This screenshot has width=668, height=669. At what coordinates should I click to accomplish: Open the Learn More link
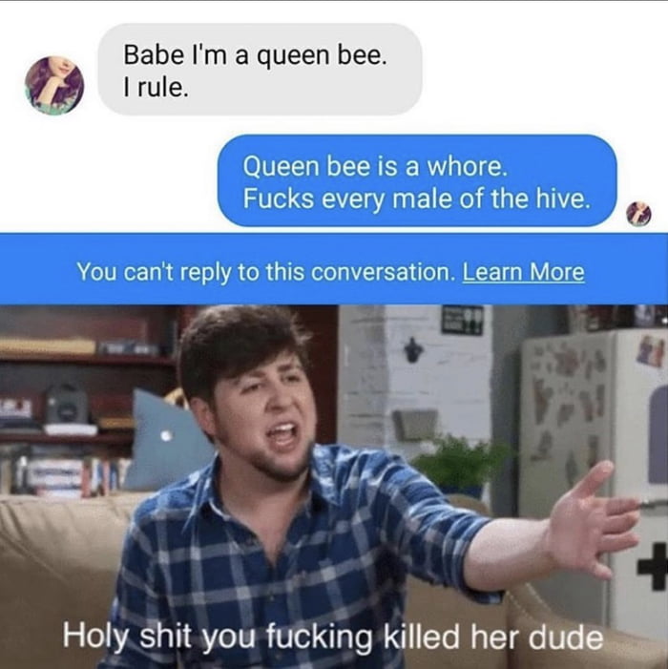tap(523, 272)
